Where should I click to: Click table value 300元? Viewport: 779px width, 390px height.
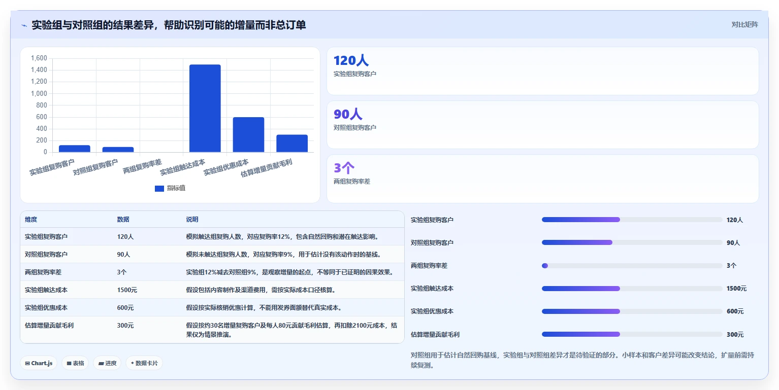pyautogui.click(x=125, y=326)
